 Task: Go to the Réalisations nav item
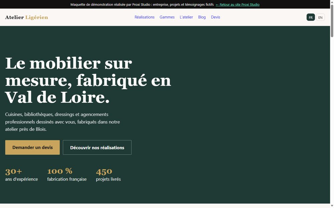pyautogui.click(x=144, y=17)
